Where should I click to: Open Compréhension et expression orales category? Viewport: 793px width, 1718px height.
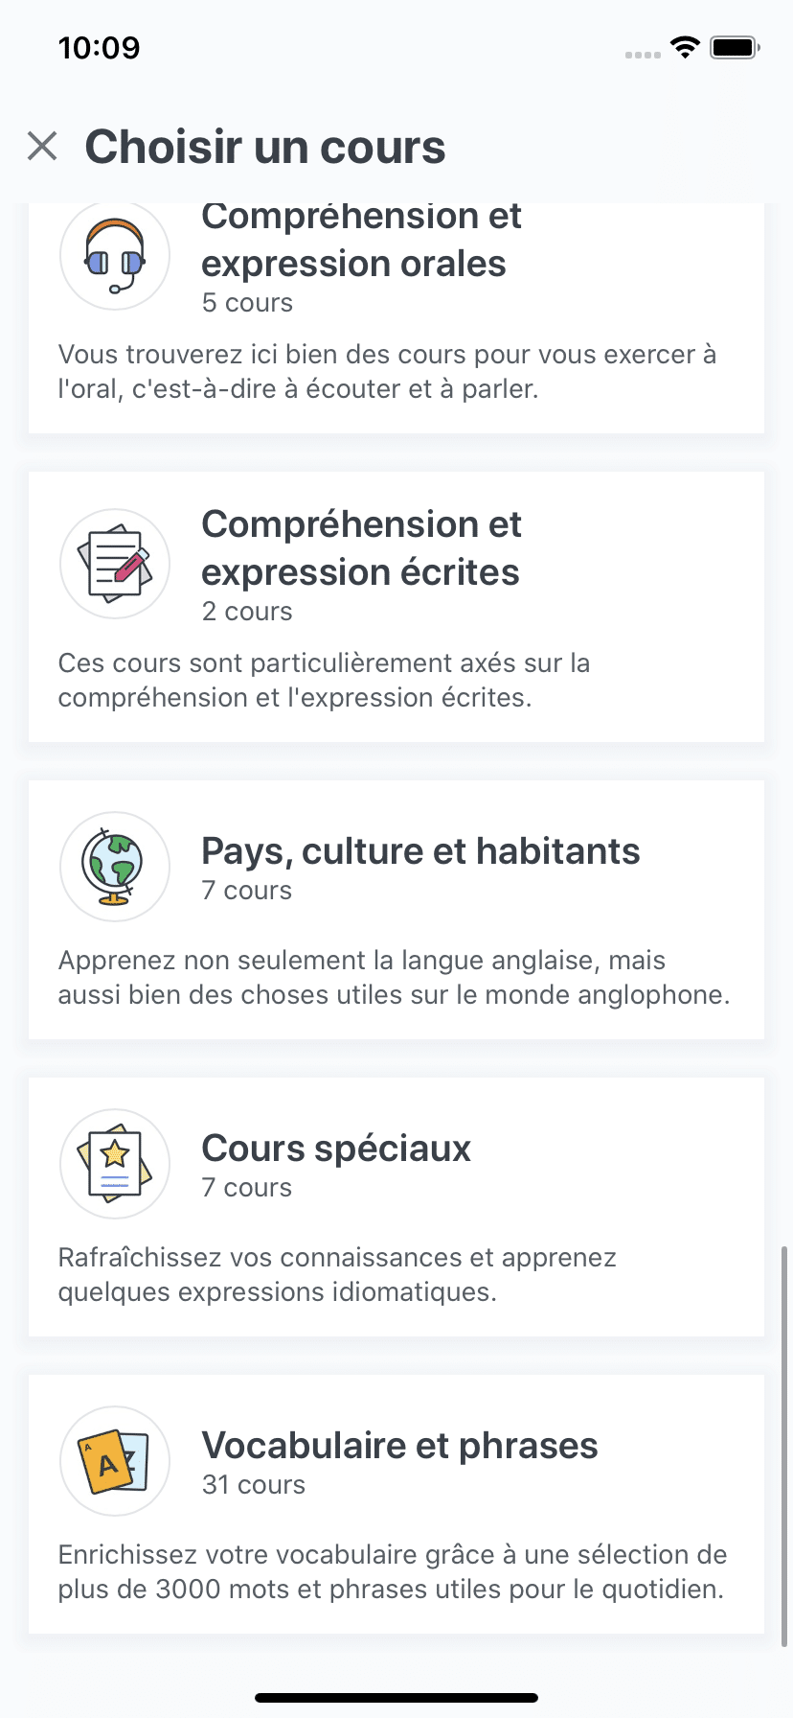[396, 318]
